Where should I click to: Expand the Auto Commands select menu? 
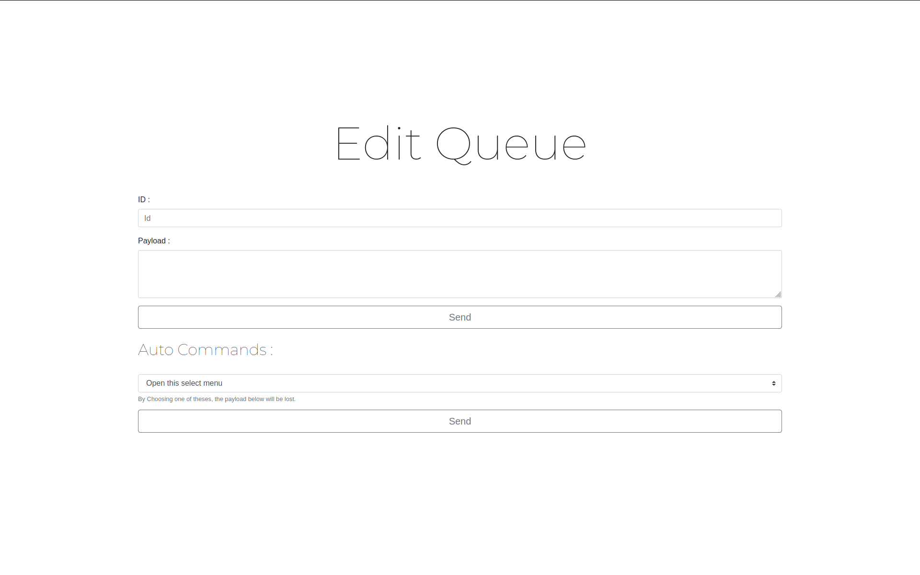pyautogui.click(x=460, y=383)
